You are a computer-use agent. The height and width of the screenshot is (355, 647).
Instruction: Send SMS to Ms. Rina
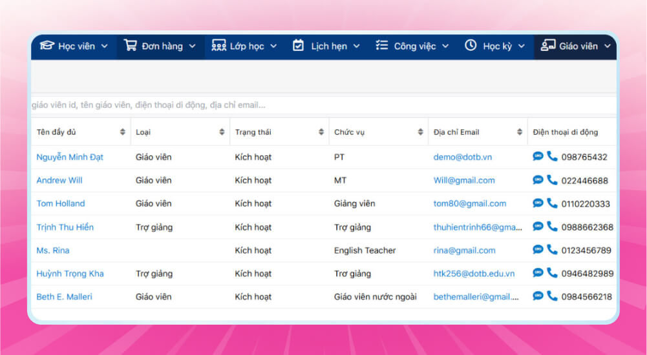(538, 250)
